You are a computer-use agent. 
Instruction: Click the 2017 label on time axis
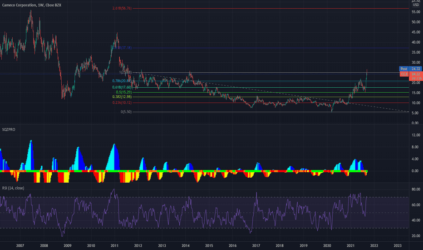pyautogui.click(x=256, y=245)
